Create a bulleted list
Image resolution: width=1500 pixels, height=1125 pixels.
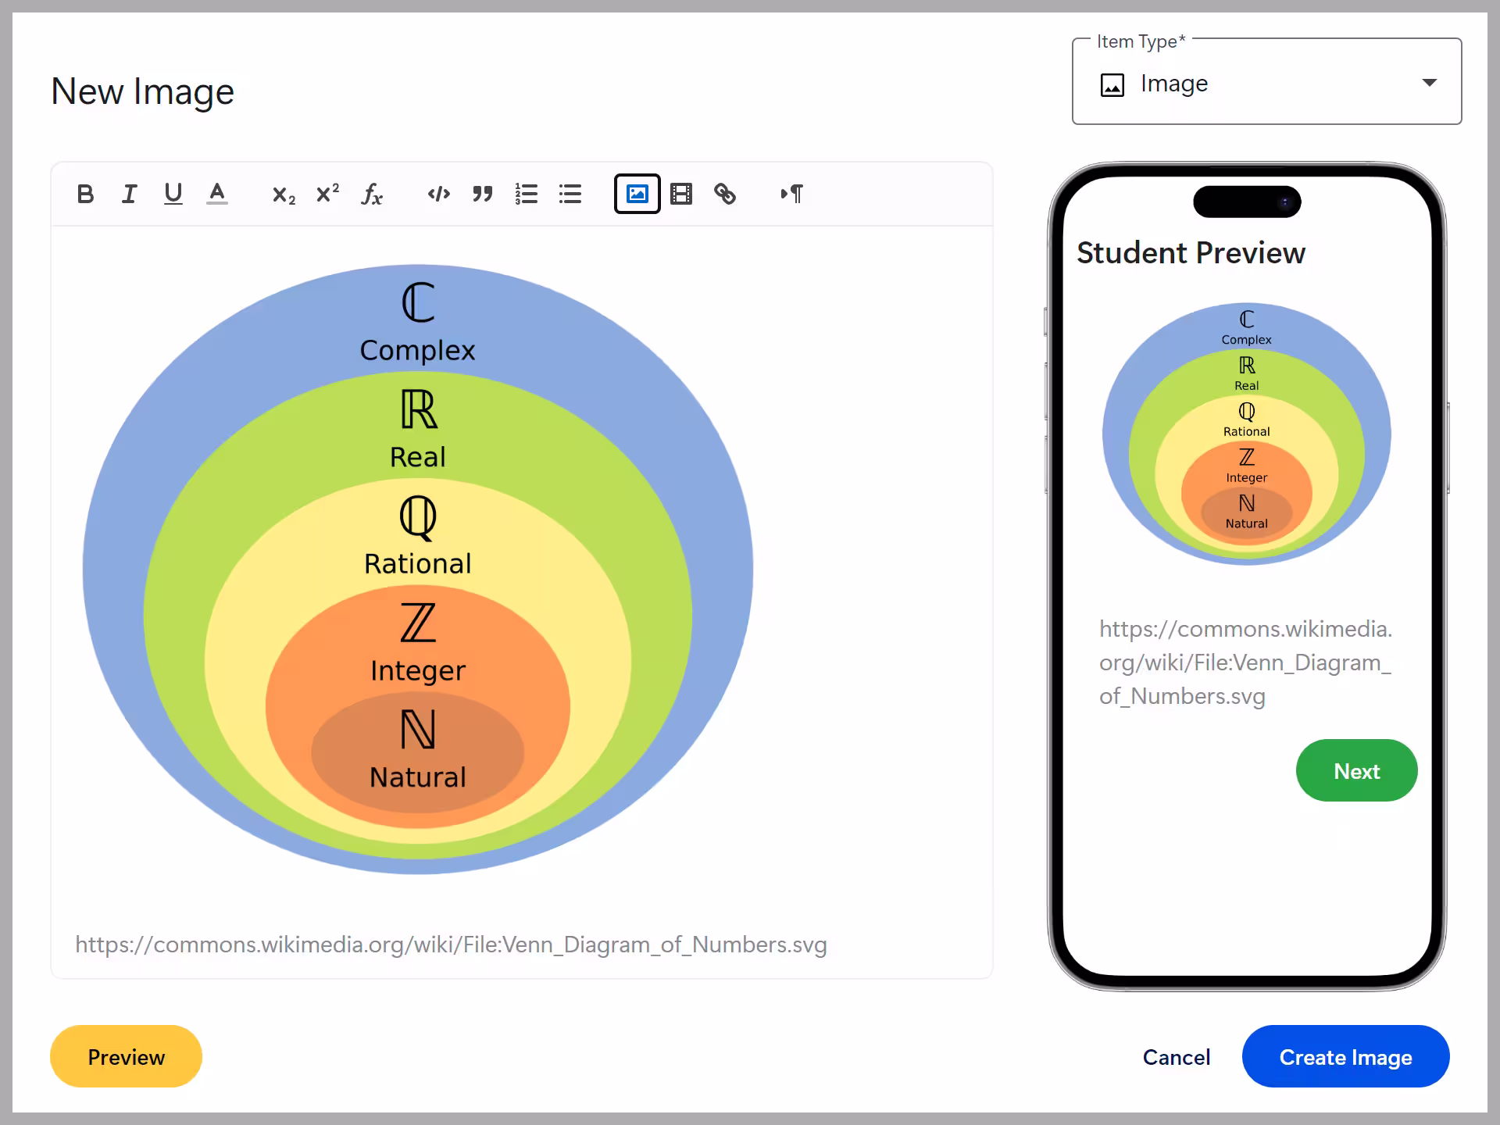click(x=570, y=194)
